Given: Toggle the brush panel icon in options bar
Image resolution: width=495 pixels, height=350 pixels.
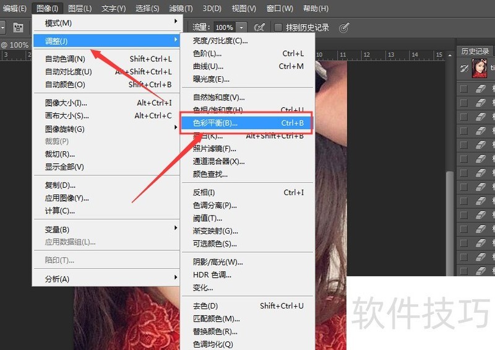Looking at the screenshot, I should 18,28.
